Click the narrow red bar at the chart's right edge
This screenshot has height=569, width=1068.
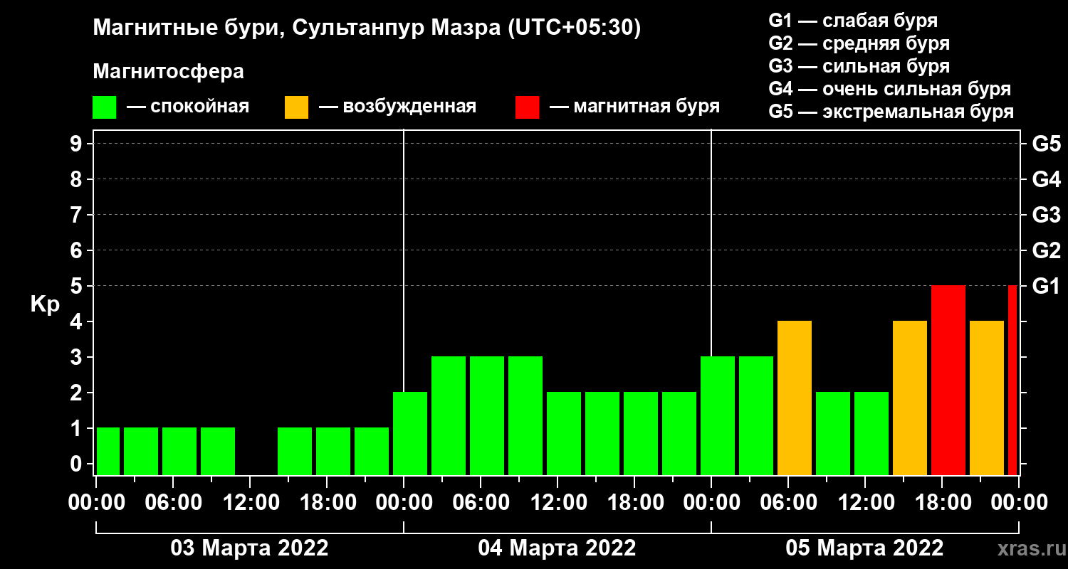[x=1012, y=381]
